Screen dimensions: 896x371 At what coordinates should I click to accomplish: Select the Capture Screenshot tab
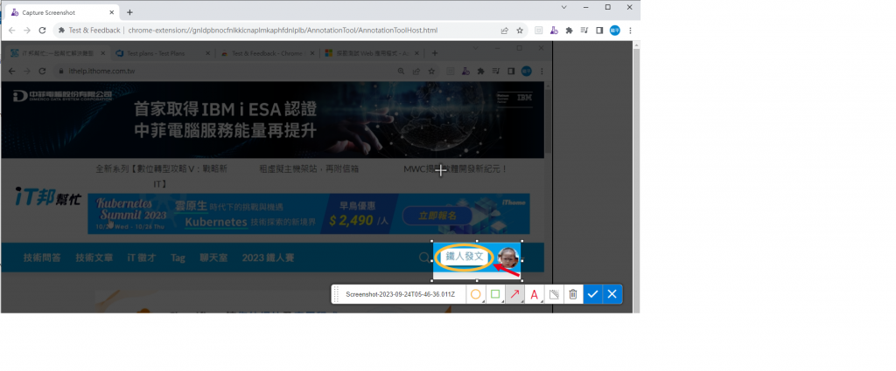pos(62,12)
